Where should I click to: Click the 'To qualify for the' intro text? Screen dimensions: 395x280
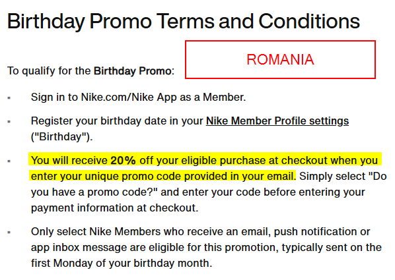49,71
